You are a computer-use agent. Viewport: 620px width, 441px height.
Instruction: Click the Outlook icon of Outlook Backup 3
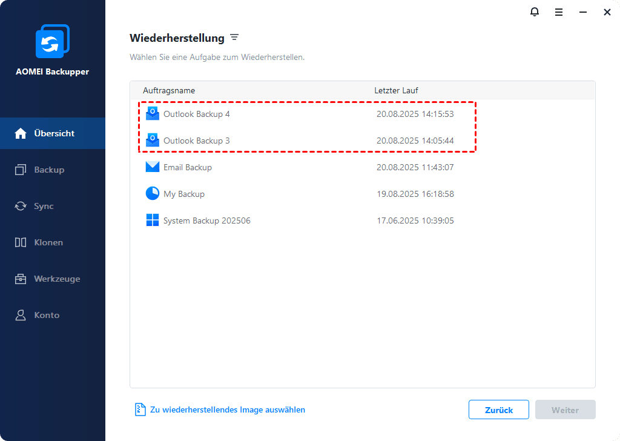click(x=152, y=141)
